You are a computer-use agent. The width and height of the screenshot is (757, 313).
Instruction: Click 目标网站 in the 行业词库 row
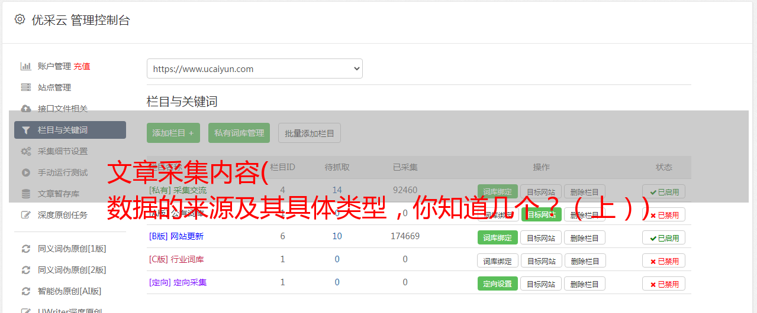click(x=542, y=260)
